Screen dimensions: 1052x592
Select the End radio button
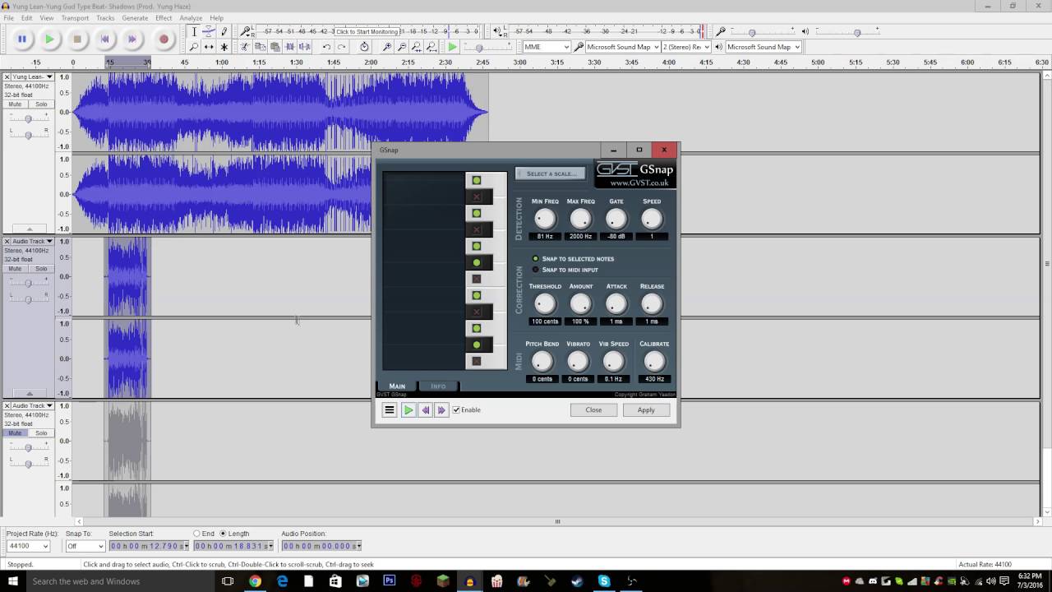(196, 534)
